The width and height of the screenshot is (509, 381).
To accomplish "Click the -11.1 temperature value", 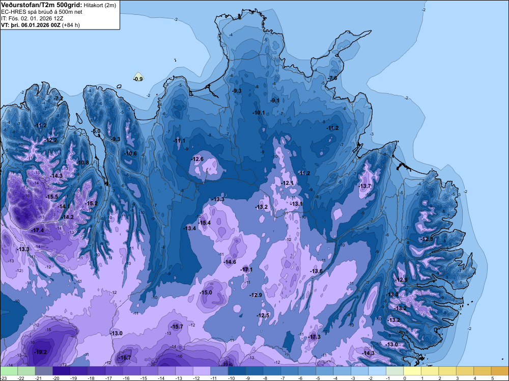I will coord(179,141).
